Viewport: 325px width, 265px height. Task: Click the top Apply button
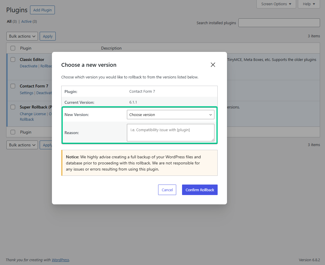click(48, 36)
